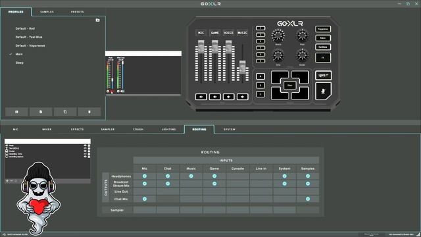
Task: Select the 'Sleep' profile
Action: [19, 63]
